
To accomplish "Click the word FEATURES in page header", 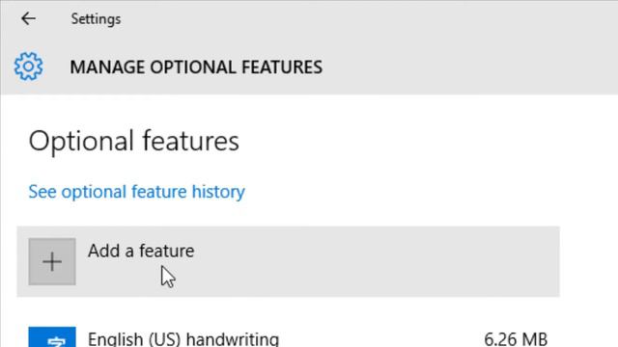I will (x=282, y=67).
